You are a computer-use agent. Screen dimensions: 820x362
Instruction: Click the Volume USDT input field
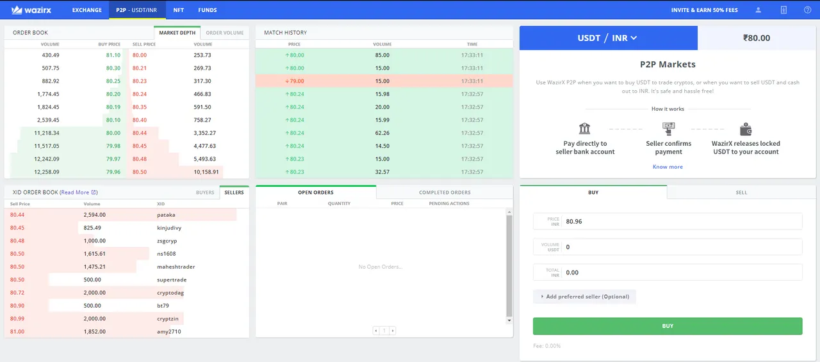[x=668, y=247]
